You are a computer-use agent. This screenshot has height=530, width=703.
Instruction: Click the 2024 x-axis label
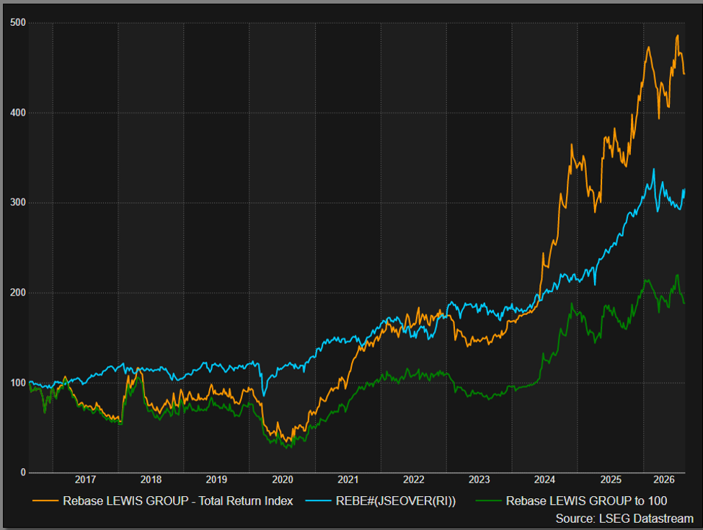click(x=545, y=480)
